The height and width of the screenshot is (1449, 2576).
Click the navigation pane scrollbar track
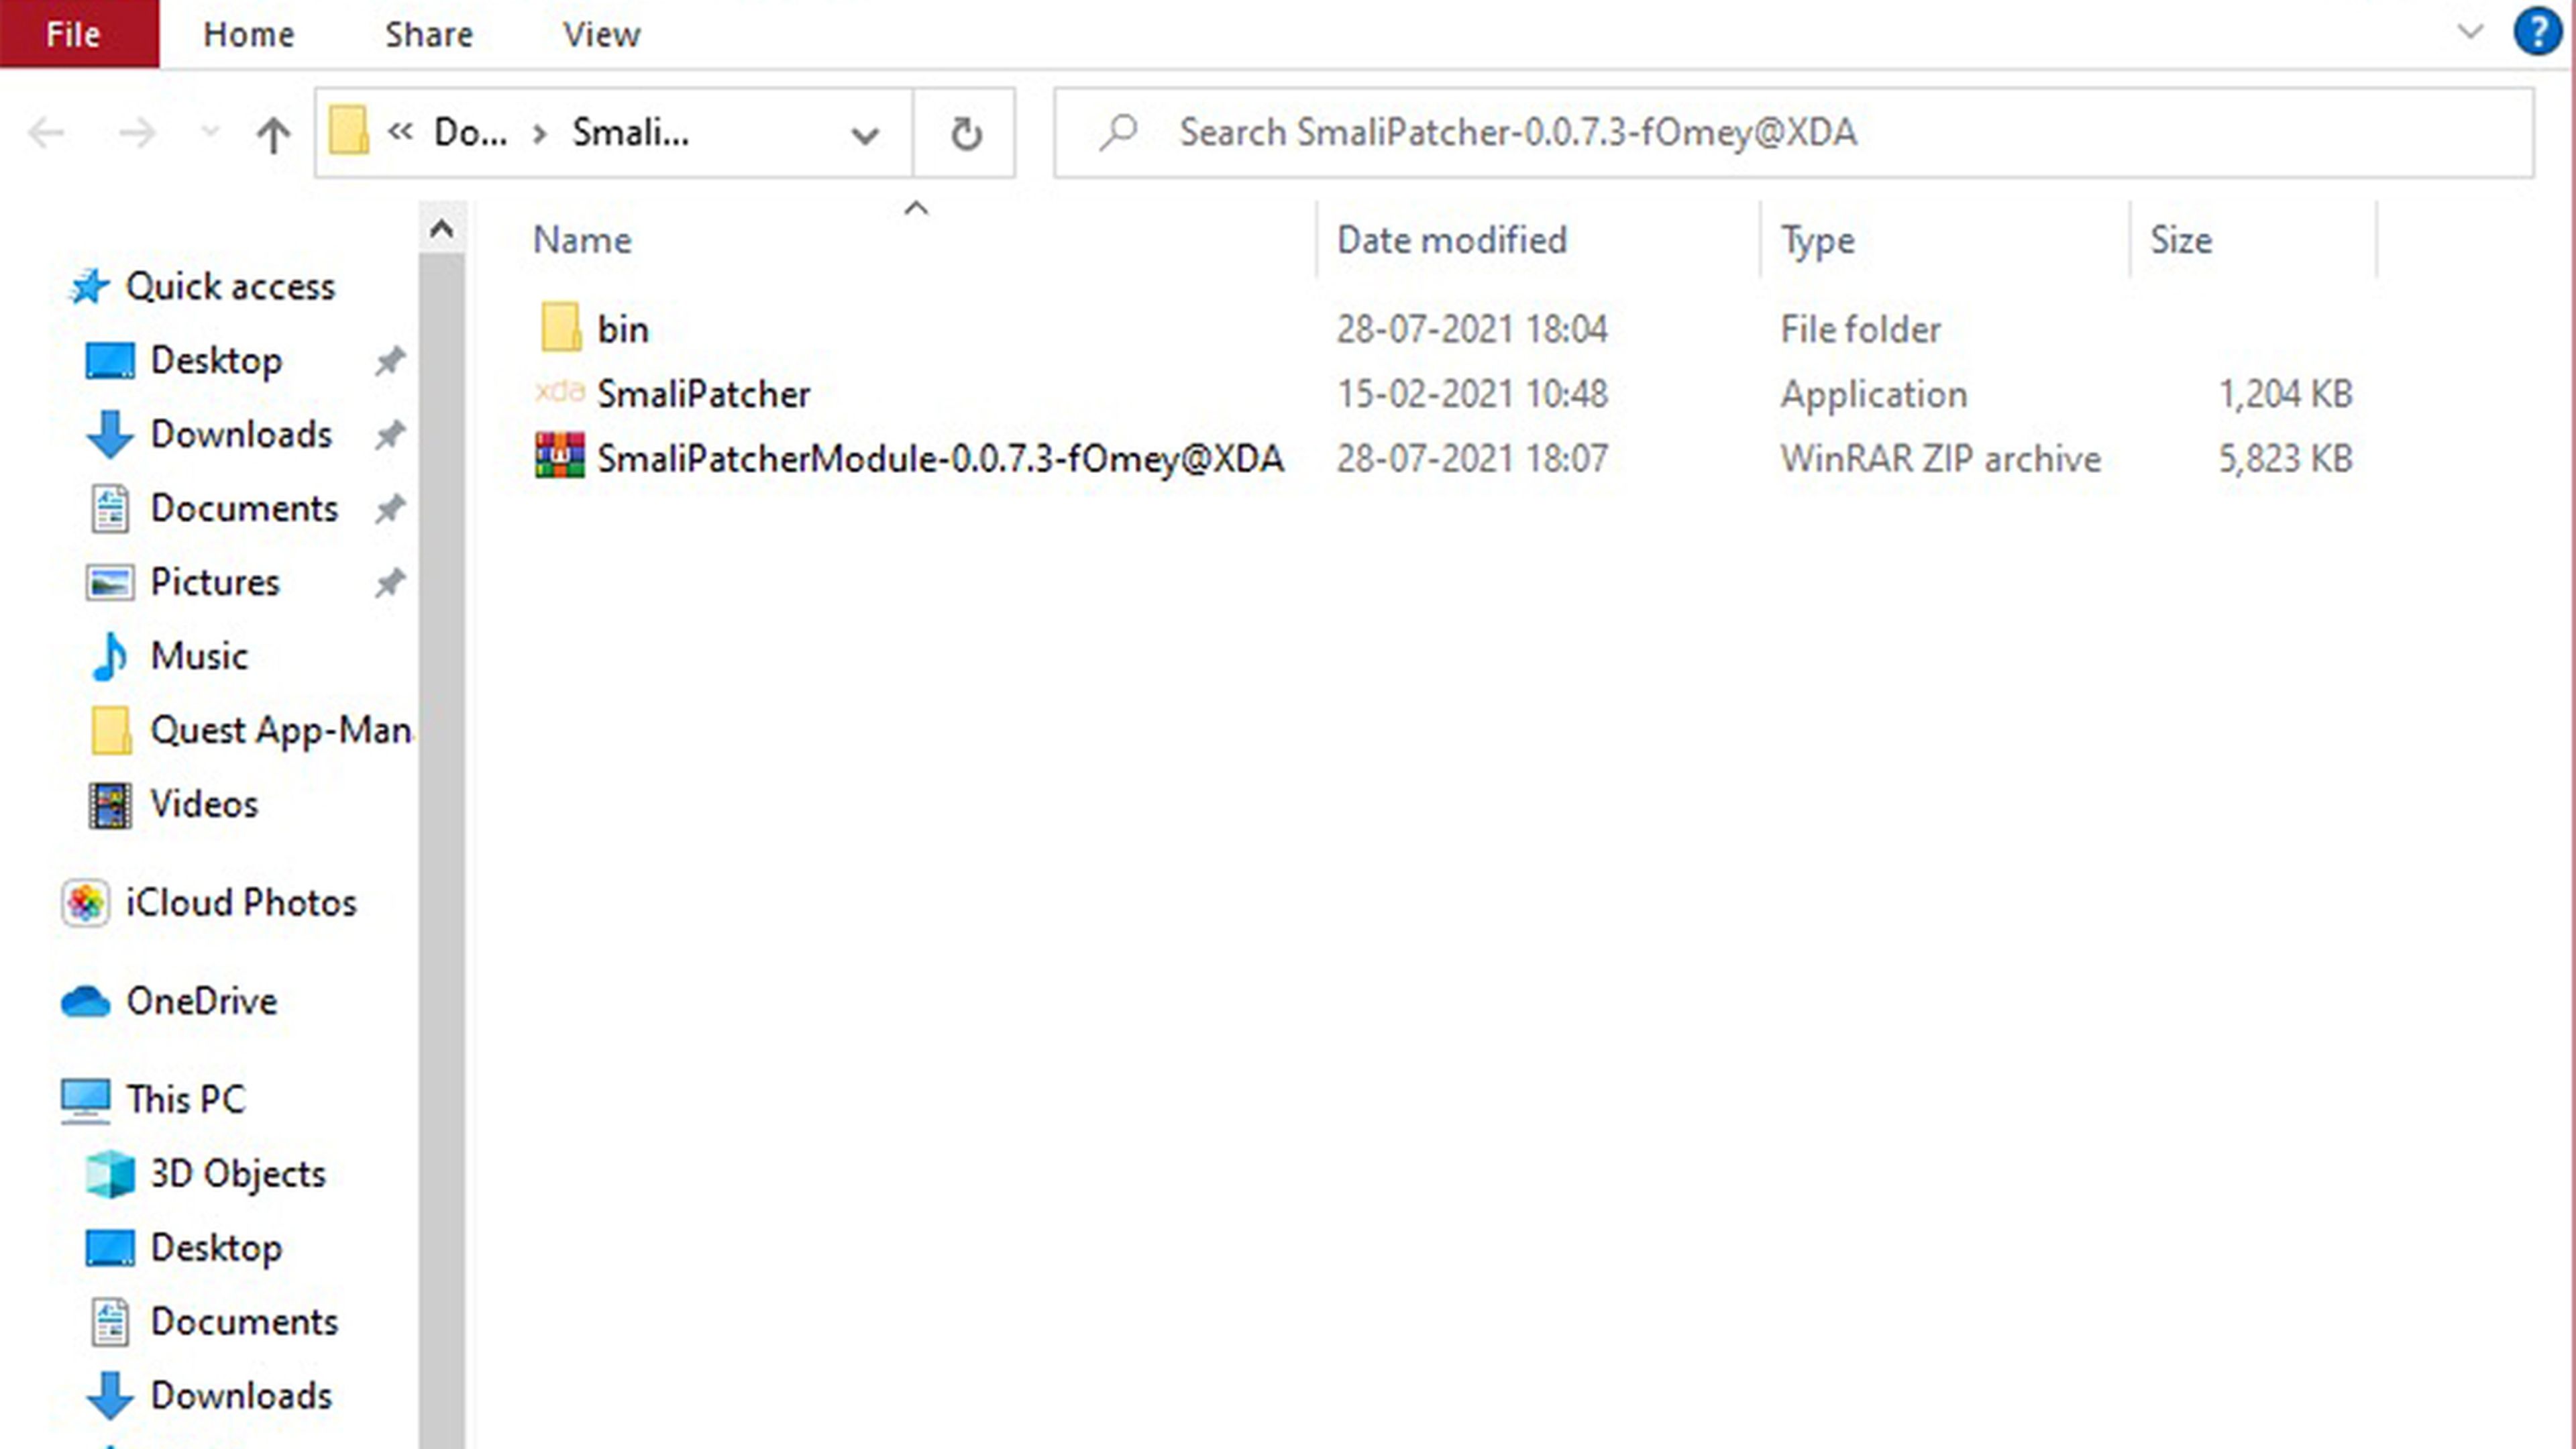pyautogui.click(x=441, y=850)
